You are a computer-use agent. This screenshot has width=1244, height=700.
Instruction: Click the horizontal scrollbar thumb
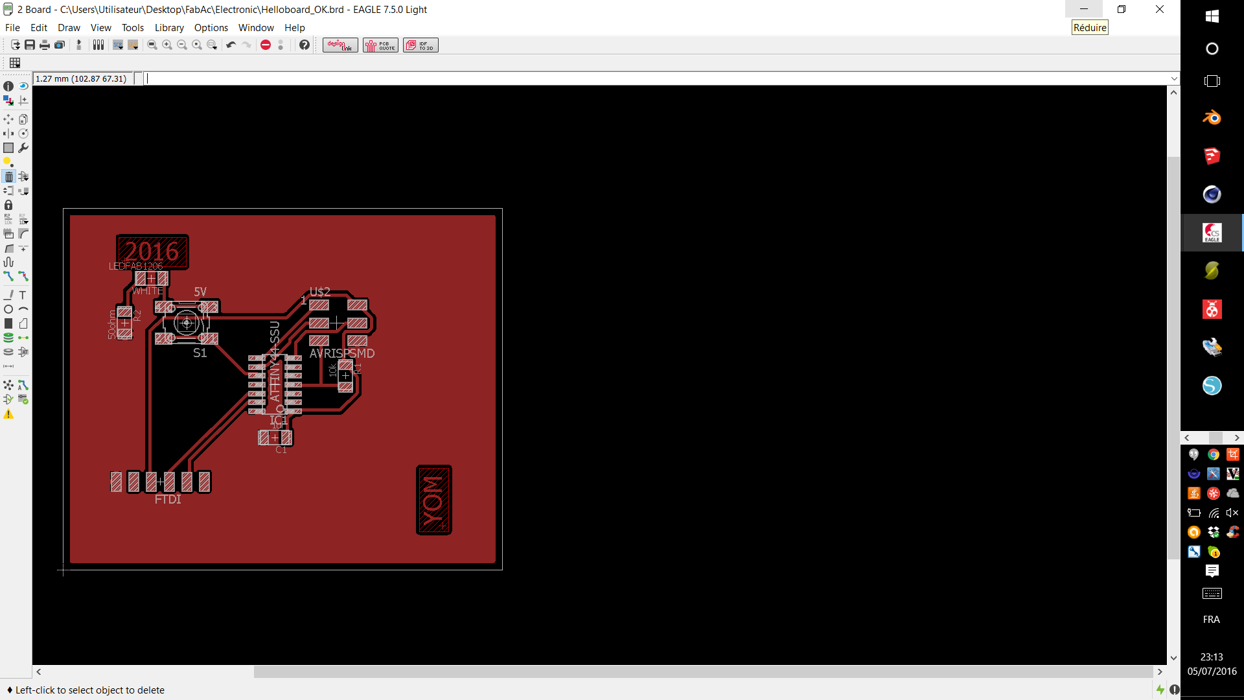703,671
